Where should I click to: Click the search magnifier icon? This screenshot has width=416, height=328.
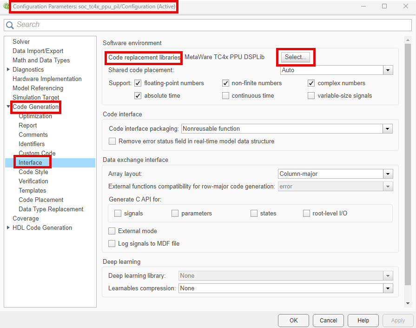point(10,25)
